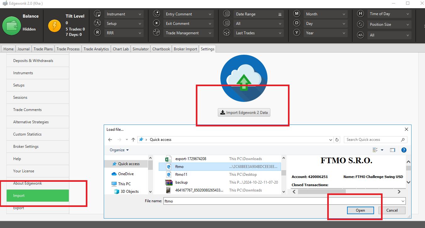Click the Trade Management icon
This screenshot has width=425, height=228.
pyautogui.click(x=157, y=32)
